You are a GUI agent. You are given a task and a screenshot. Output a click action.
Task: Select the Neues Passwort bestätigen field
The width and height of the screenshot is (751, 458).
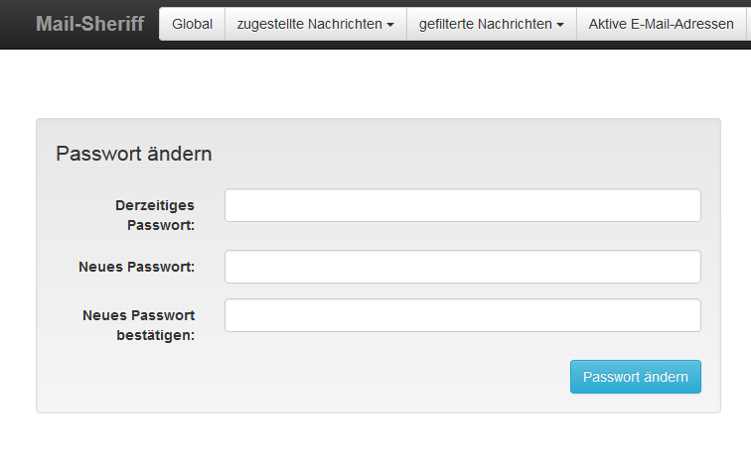[x=463, y=315]
